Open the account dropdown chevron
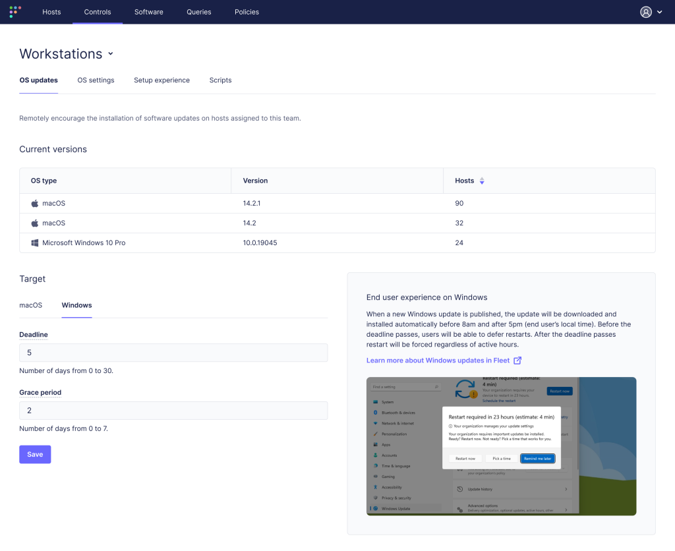Image resolution: width=675 pixels, height=551 pixels. coord(660,12)
